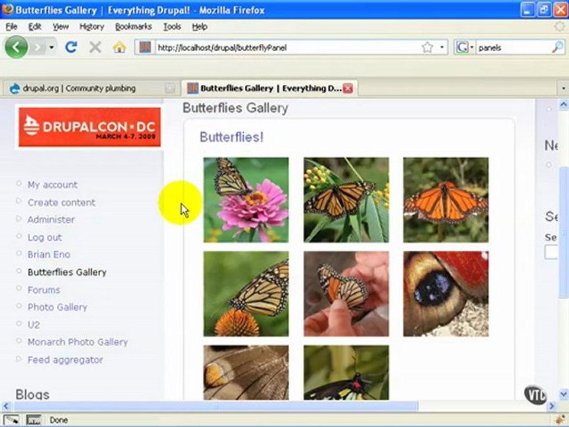Image resolution: width=569 pixels, height=427 pixels.
Task: Click the vertical scrollbar up arrow
Action: [x=564, y=105]
